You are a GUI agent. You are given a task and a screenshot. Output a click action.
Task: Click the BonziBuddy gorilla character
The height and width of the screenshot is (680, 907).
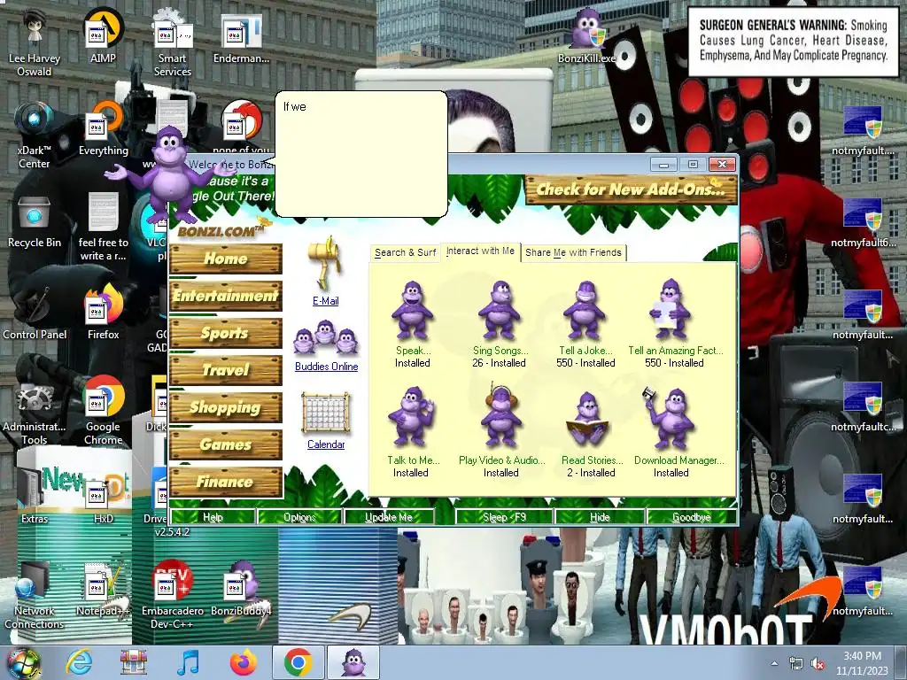(x=171, y=174)
